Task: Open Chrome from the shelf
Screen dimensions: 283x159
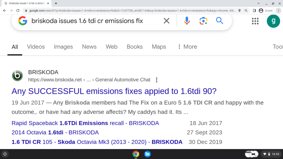Action: [x=136, y=154]
